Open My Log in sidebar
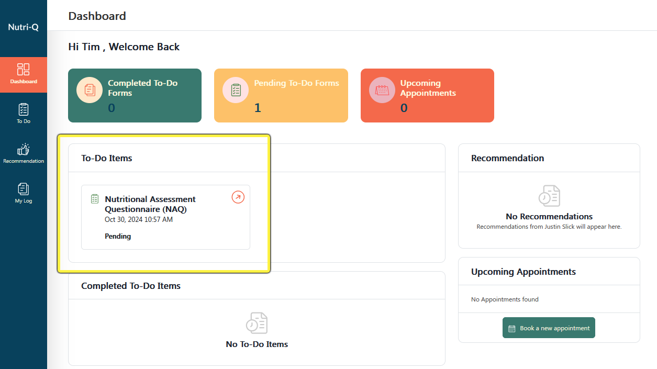This screenshot has width=657, height=369. (x=24, y=193)
